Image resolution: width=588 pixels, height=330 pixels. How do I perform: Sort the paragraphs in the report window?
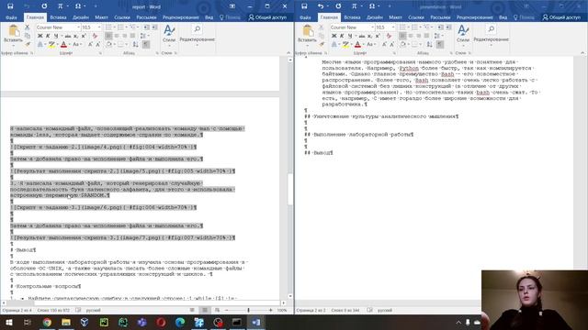pyautogui.click(x=135, y=45)
